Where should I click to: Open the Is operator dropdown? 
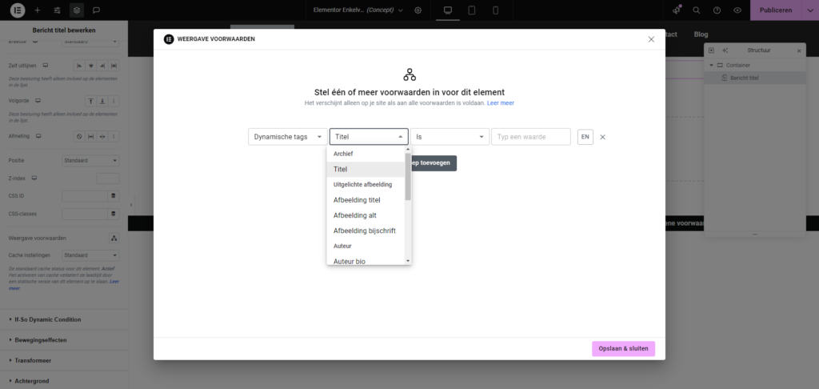pyautogui.click(x=449, y=137)
